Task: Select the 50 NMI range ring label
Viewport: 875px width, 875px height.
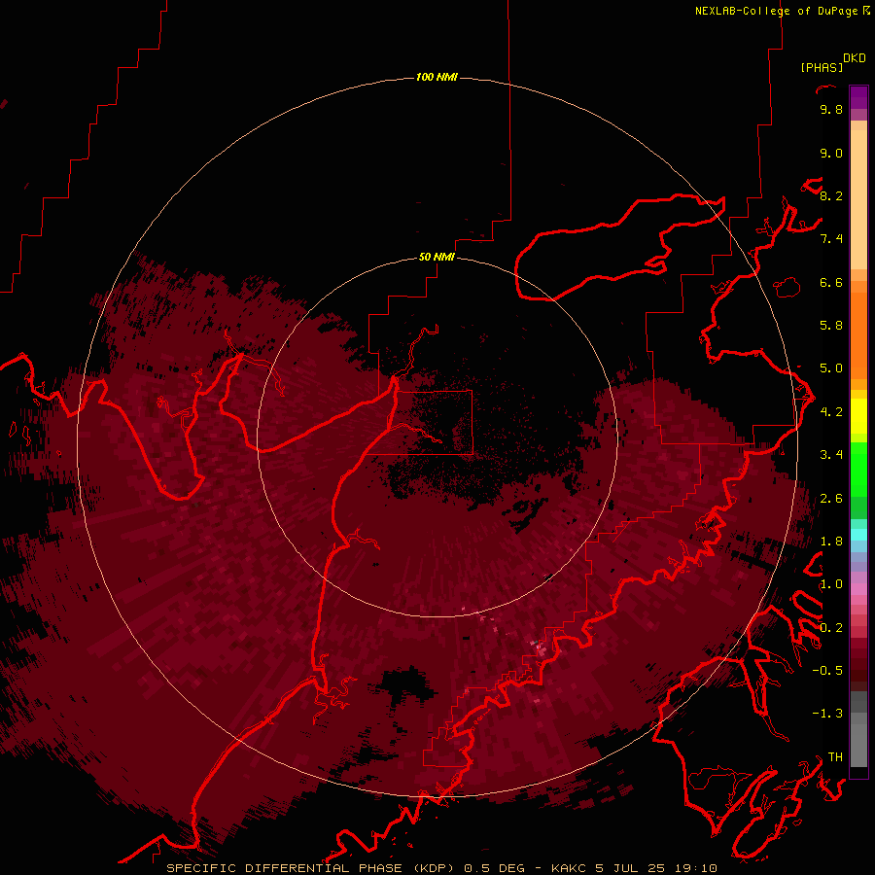Action: tap(437, 257)
